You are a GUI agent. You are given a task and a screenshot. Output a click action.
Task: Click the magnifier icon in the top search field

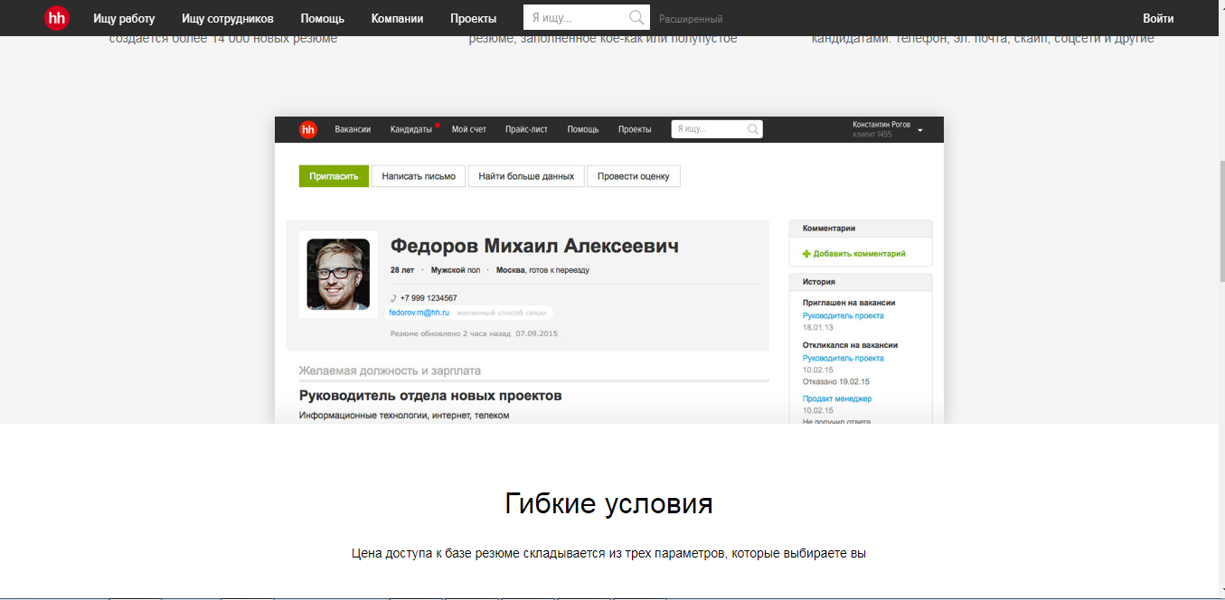(636, 17)
